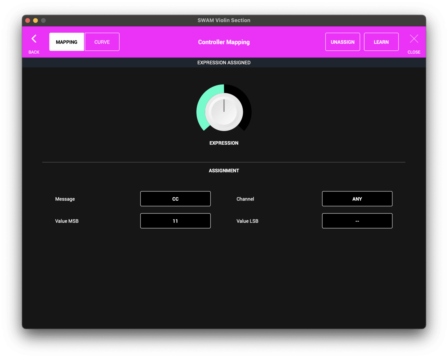
Task: Switch to the MAPPING tab
Action: coord(66,42)
